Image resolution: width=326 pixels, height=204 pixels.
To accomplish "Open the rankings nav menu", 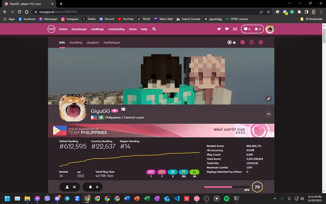I will 97,29.
